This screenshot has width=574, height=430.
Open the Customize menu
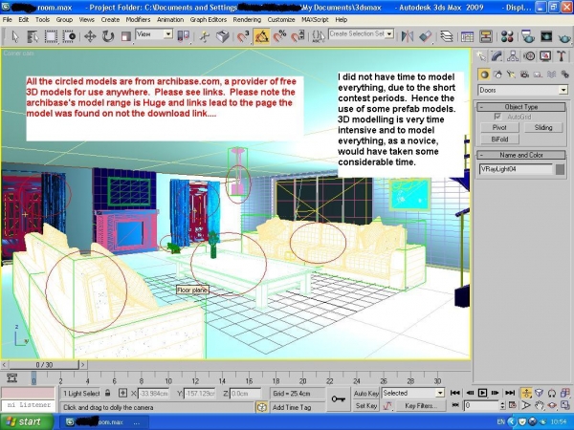pyautogui.click(x=281, y=19)
